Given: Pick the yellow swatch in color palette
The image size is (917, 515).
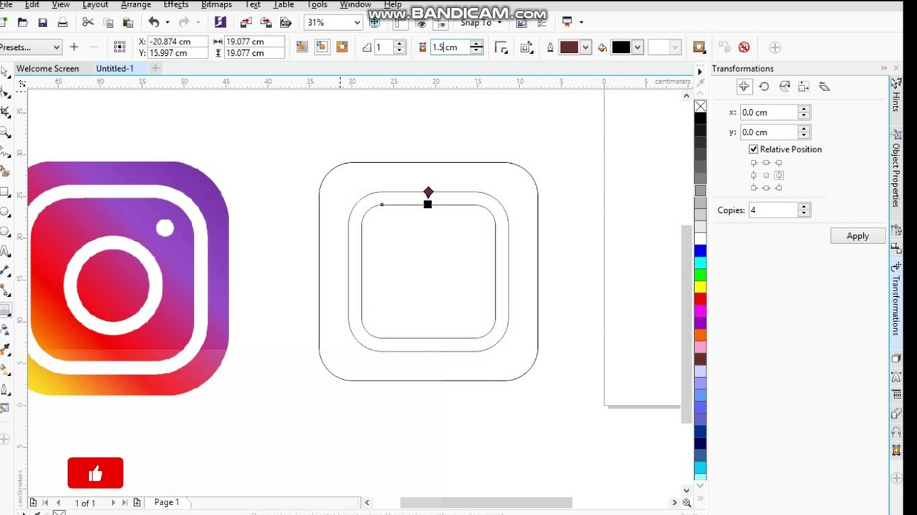Looking at the screenshot, I should (700, 287).
